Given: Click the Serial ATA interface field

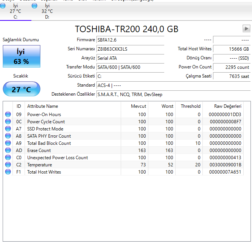Looking at the screenshot, I should [x=130, y=58].
